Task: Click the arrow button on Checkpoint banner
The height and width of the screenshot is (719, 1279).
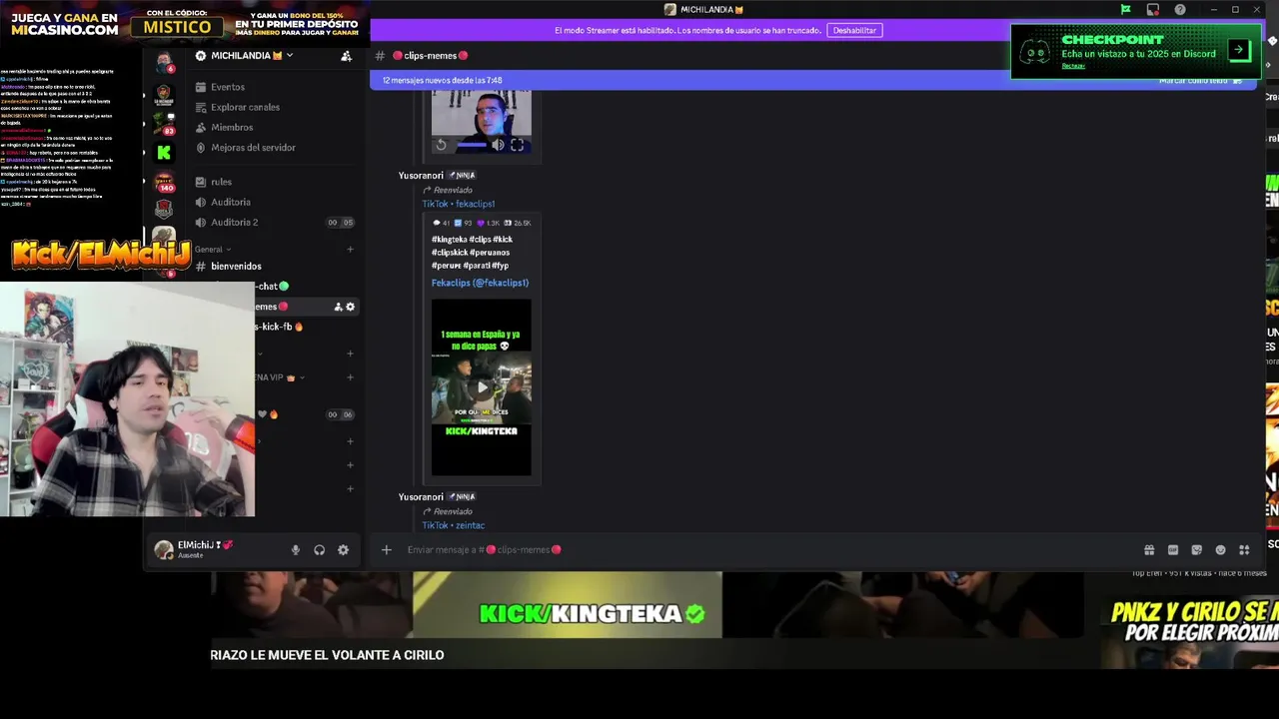Action: (x=1238, y=49)
